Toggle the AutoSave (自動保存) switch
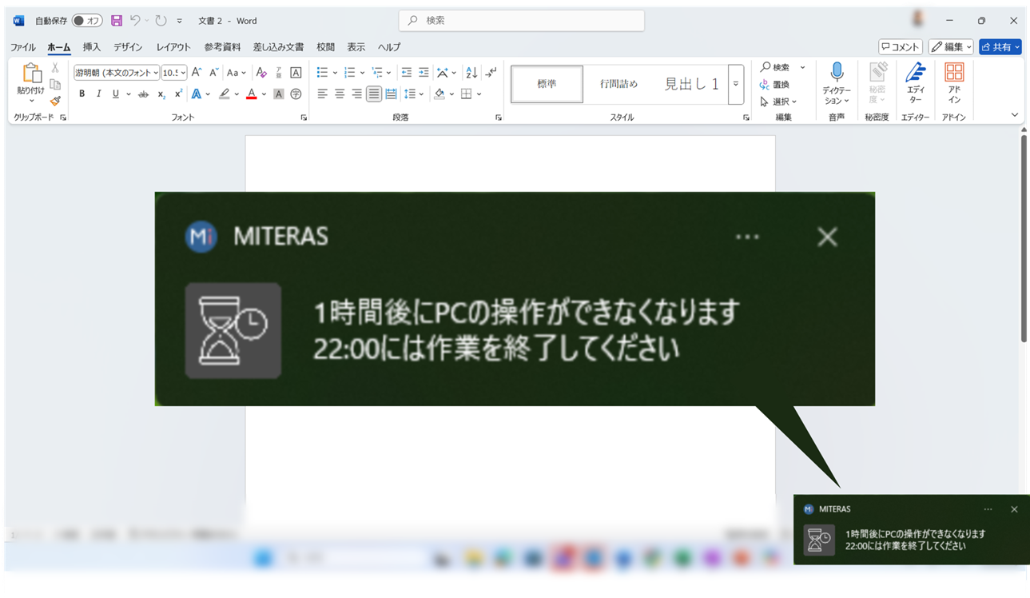This screenshot has width=1030, height=598. [87, 21]
